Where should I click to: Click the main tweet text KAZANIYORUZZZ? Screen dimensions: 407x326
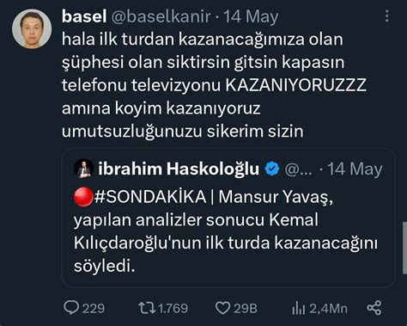tap(296, 85)
